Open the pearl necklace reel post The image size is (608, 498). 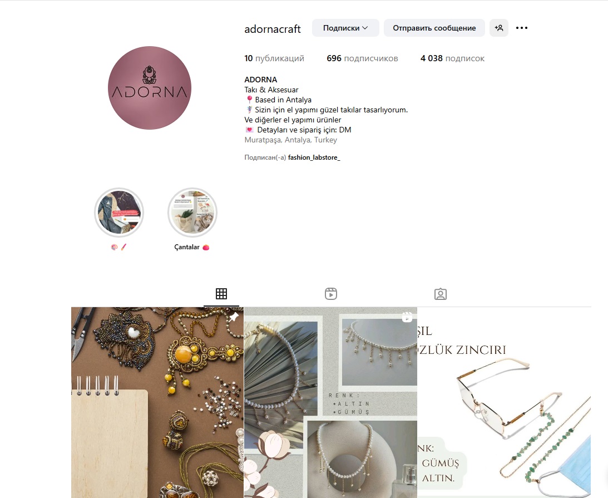coord(331,403)
